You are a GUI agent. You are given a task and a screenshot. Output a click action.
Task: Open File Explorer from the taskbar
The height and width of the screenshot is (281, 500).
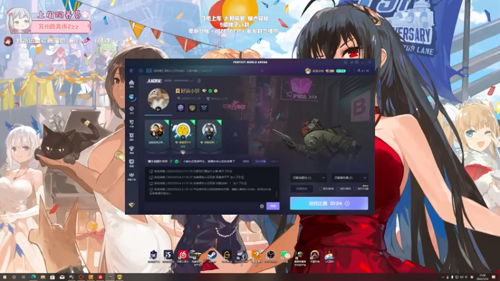coord(42,277)
